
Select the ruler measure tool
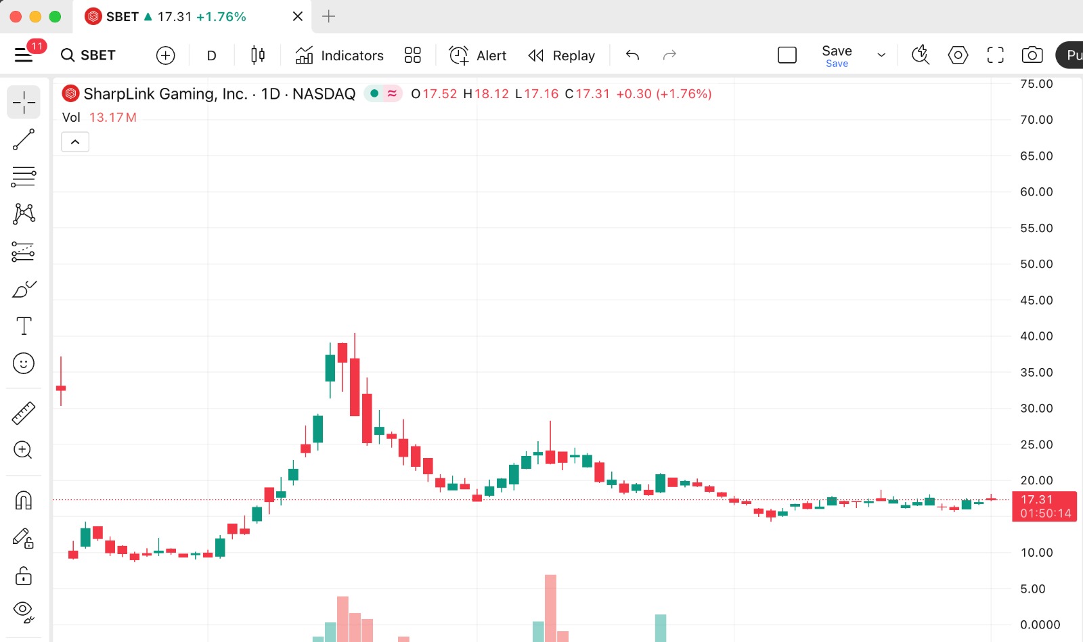(24, 413)
